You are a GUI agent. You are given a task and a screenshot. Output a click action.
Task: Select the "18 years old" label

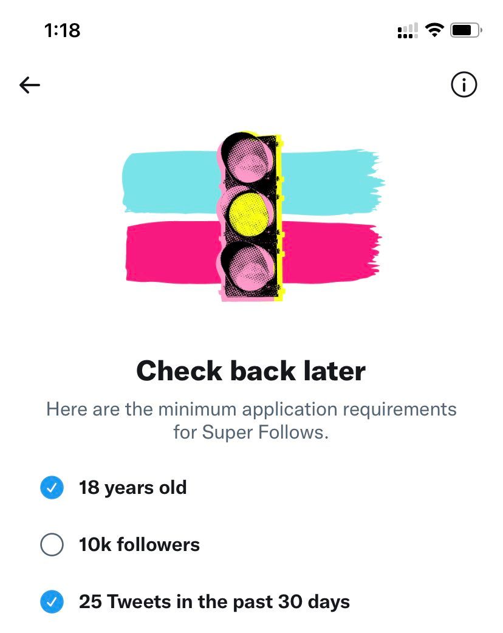(132, 488)
